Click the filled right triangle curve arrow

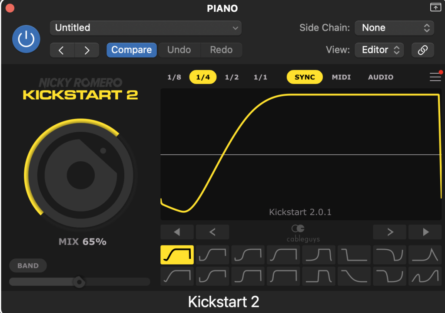425,232
